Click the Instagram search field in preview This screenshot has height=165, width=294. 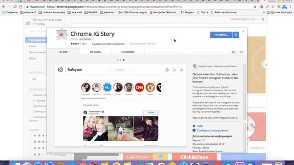tap(120, 70)
